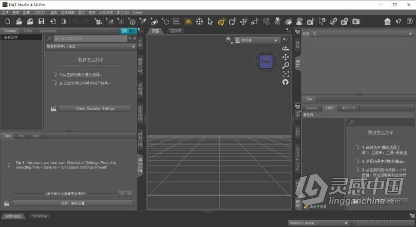Open the 工具(T) menu
416x227 pixels.
pyautogui.click(x=39, y=12)
